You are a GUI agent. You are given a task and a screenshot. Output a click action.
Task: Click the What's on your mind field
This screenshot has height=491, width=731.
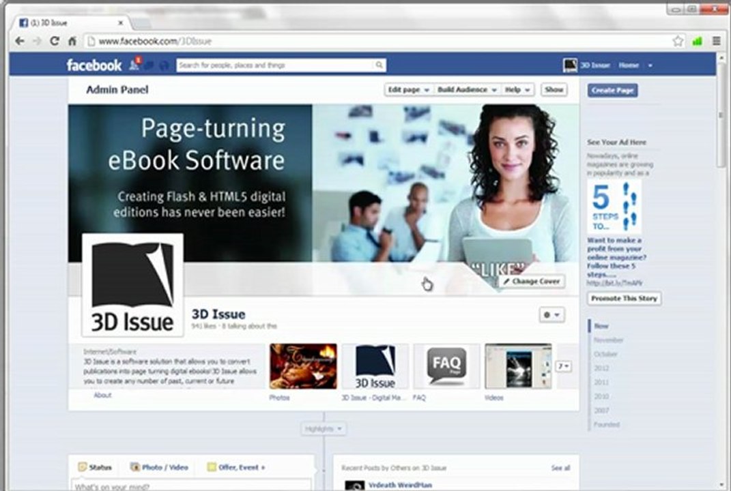(191, 486)
